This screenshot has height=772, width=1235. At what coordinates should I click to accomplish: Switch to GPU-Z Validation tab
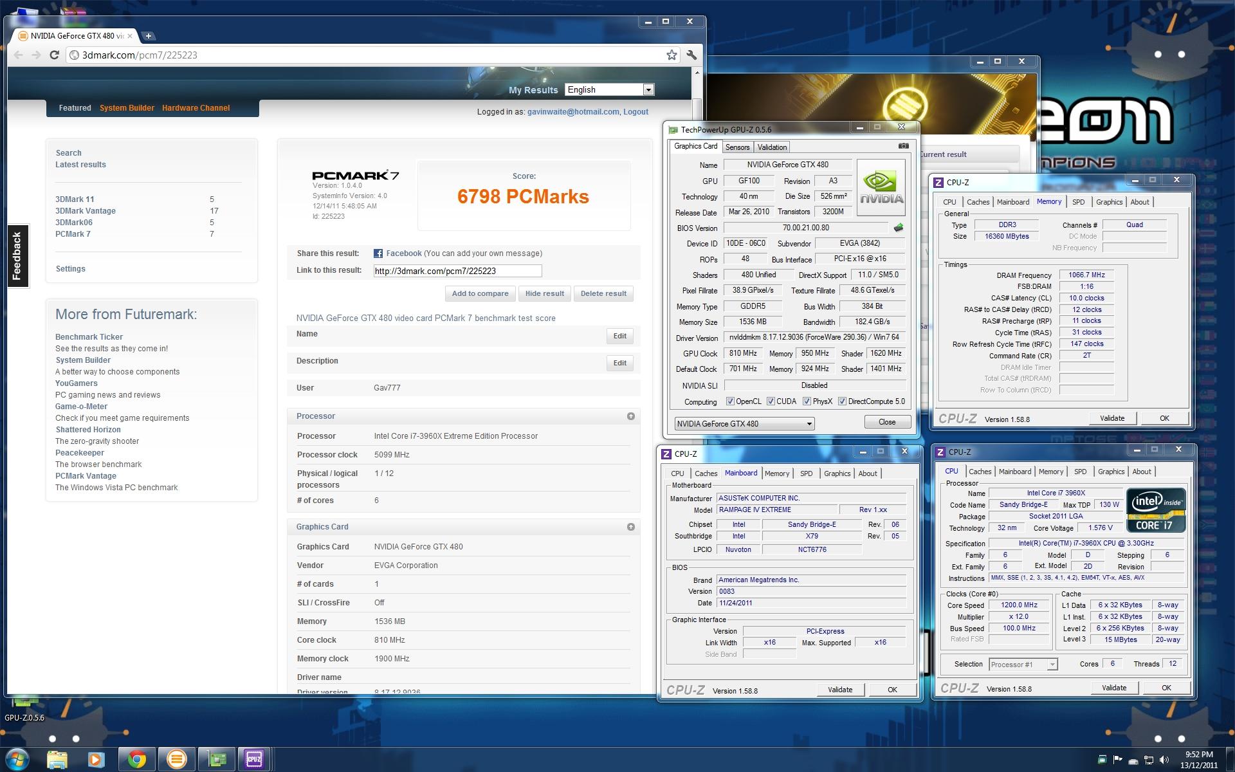click(x=772, y=147)
